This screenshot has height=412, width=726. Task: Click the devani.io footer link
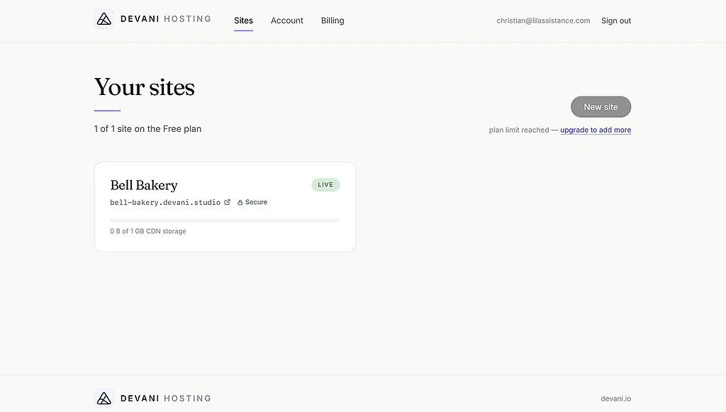click(616, 399)
